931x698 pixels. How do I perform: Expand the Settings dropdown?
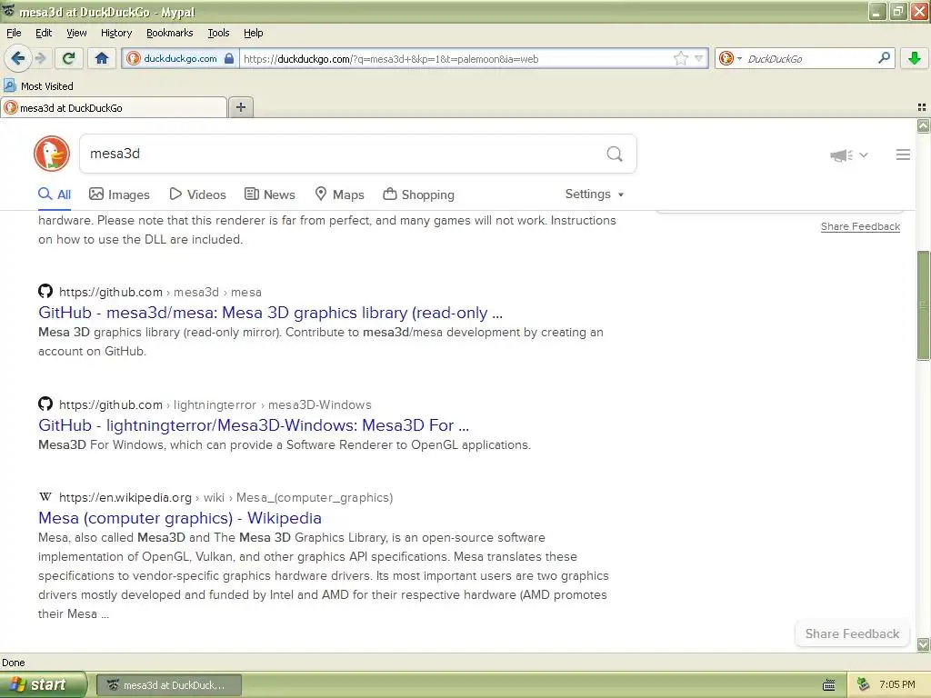595,194
